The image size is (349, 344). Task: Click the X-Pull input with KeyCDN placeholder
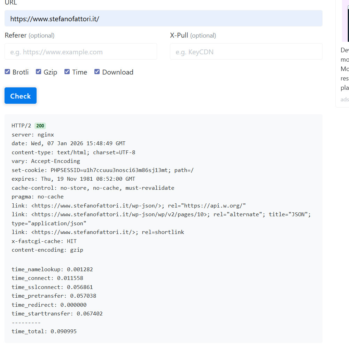coord(246,52)
